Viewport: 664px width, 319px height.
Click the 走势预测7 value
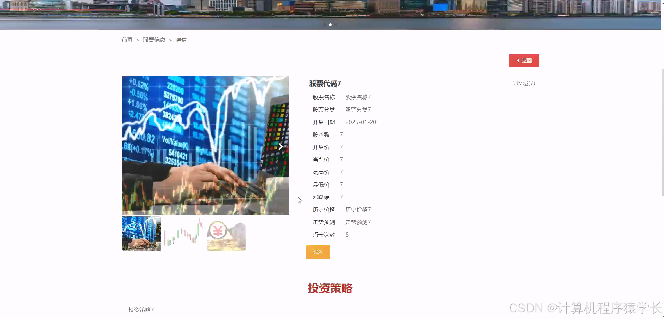(358, 222)
